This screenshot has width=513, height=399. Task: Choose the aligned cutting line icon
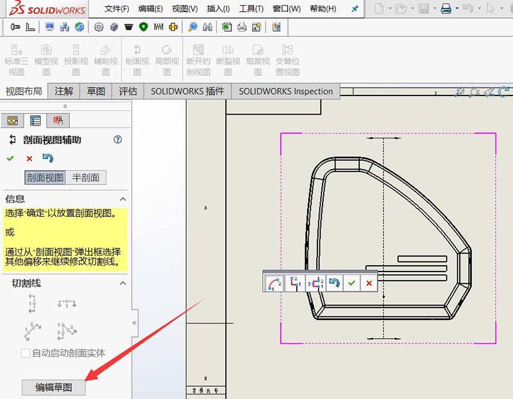[67, 331]
